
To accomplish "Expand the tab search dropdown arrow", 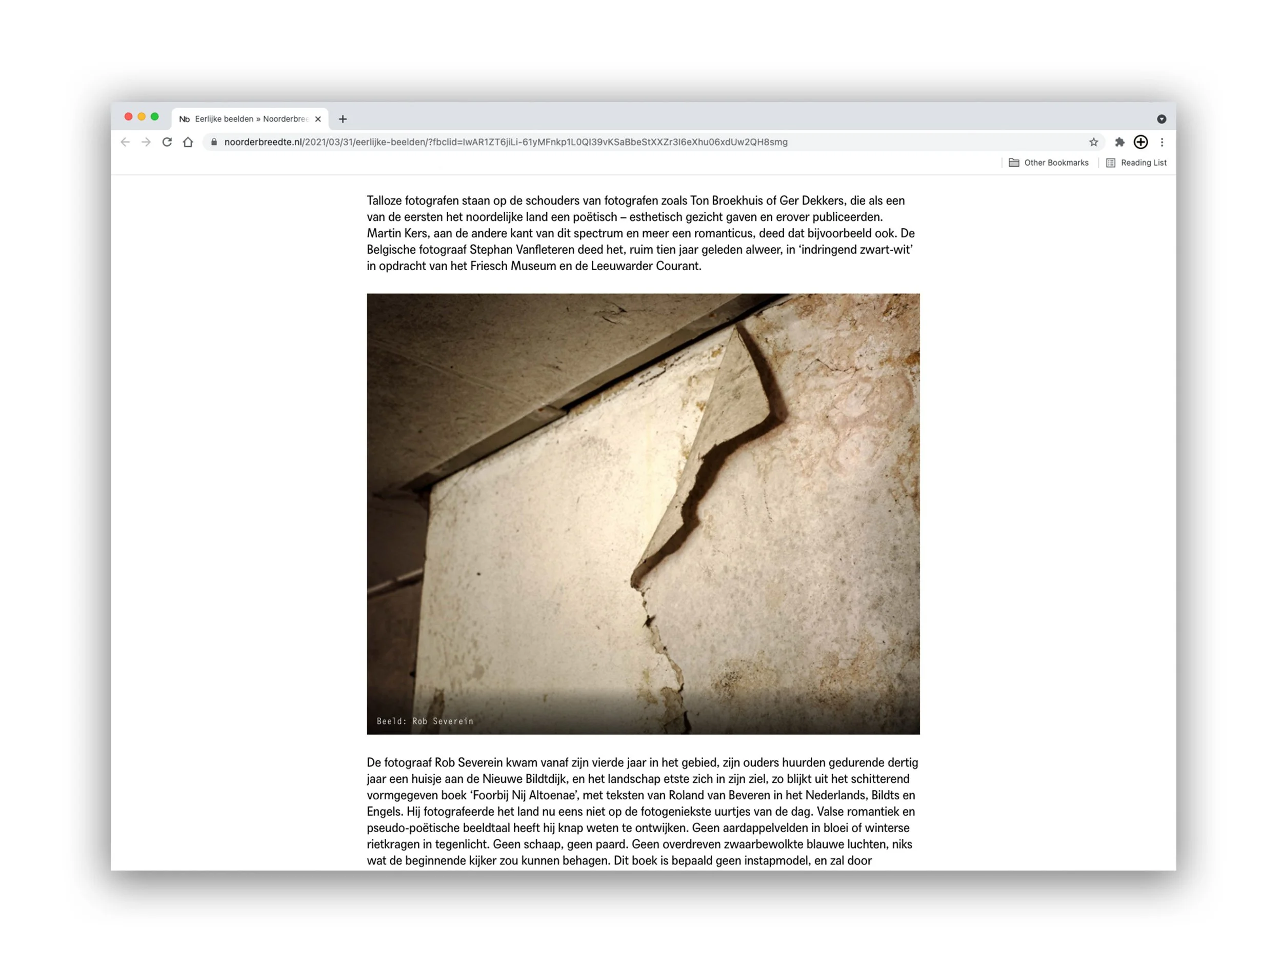I will 1161,119.
